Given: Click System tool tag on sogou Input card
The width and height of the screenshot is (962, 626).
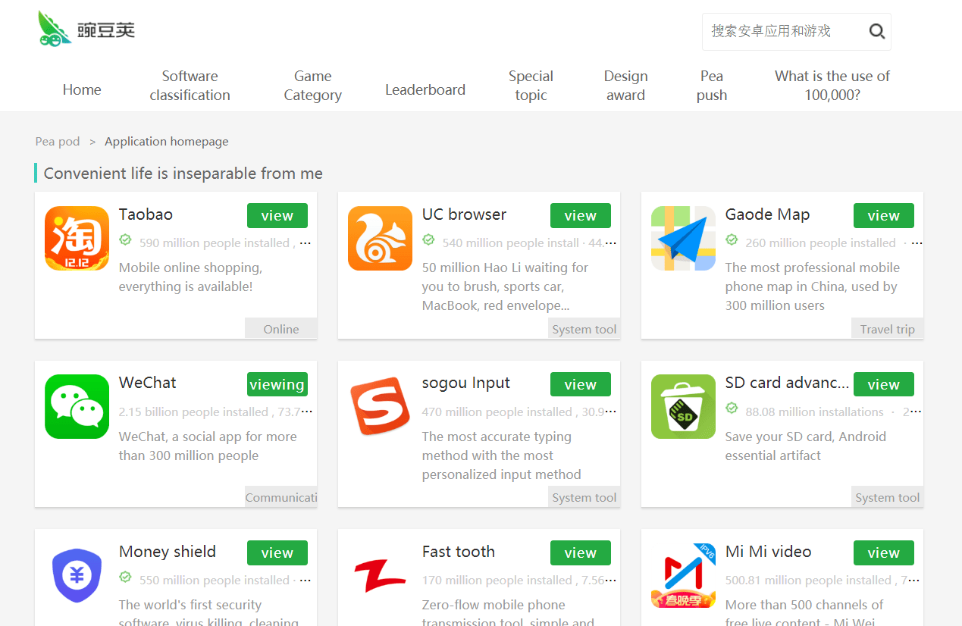Looking at the screenshot, I should pos(584,497).
